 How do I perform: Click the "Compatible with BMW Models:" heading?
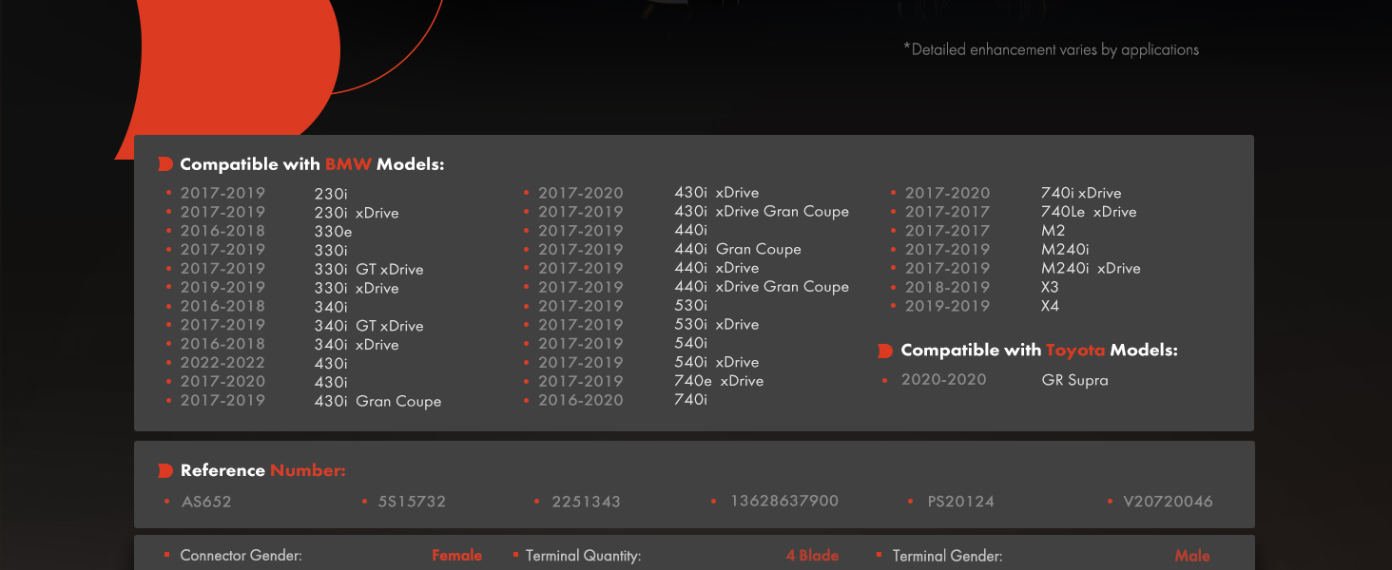tap(312, 164)
